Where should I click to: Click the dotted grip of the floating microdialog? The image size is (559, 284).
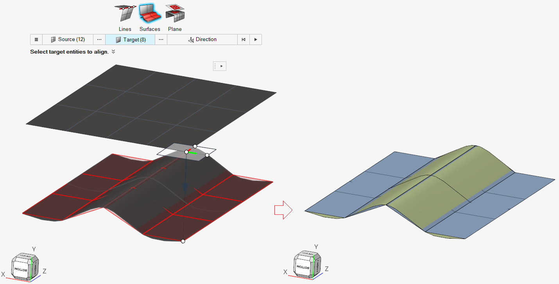[x=215, y=66]
